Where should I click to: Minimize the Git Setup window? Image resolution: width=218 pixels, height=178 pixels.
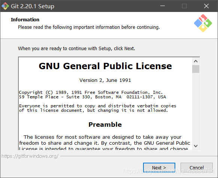click(x=163, y=6)
